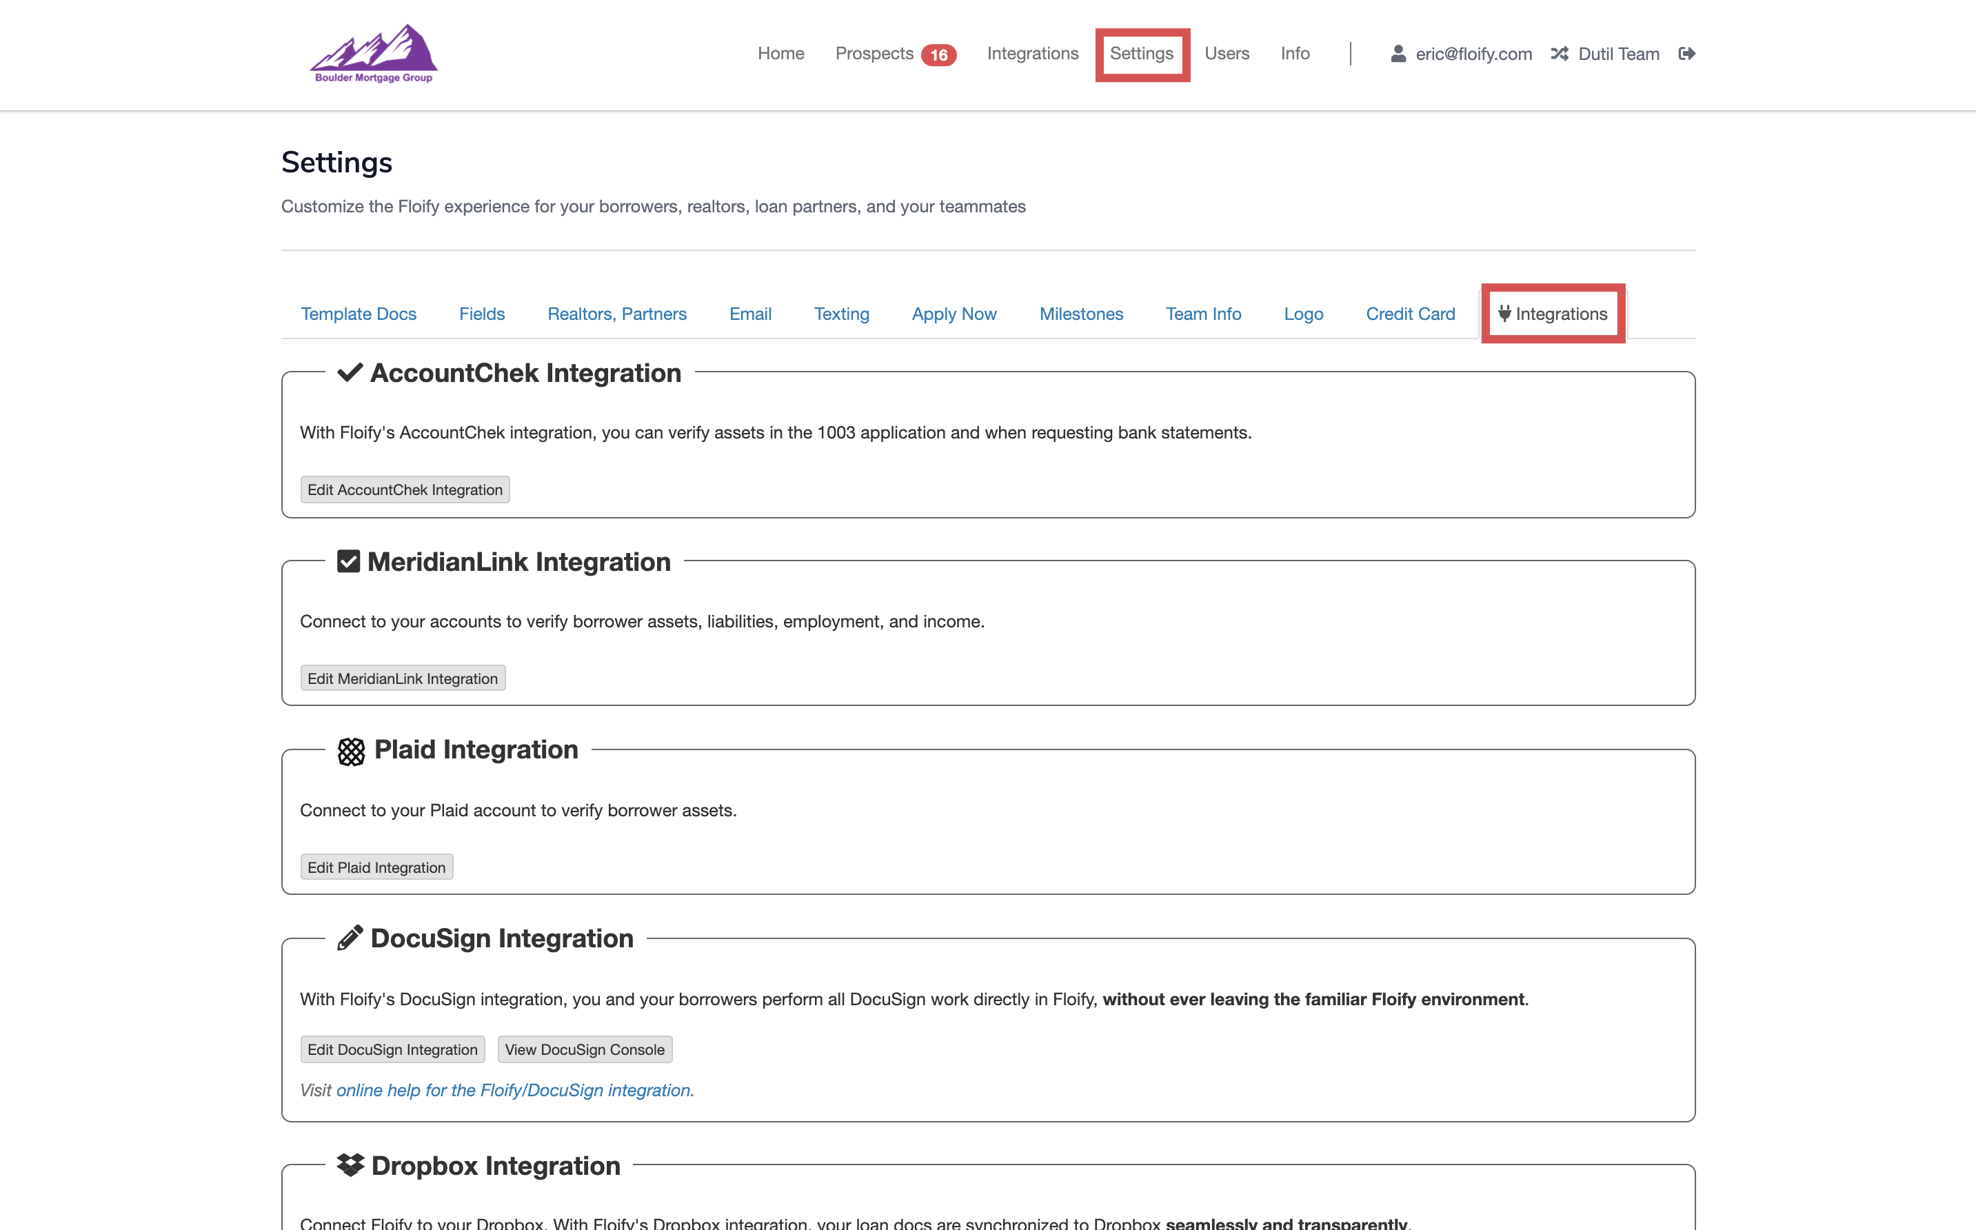Click the plug icon on the Integrations tab
Viewport: 1976px width, 1230px height.
(1504, 313)
